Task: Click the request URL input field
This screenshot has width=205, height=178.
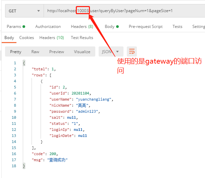Action: point(124,11)
